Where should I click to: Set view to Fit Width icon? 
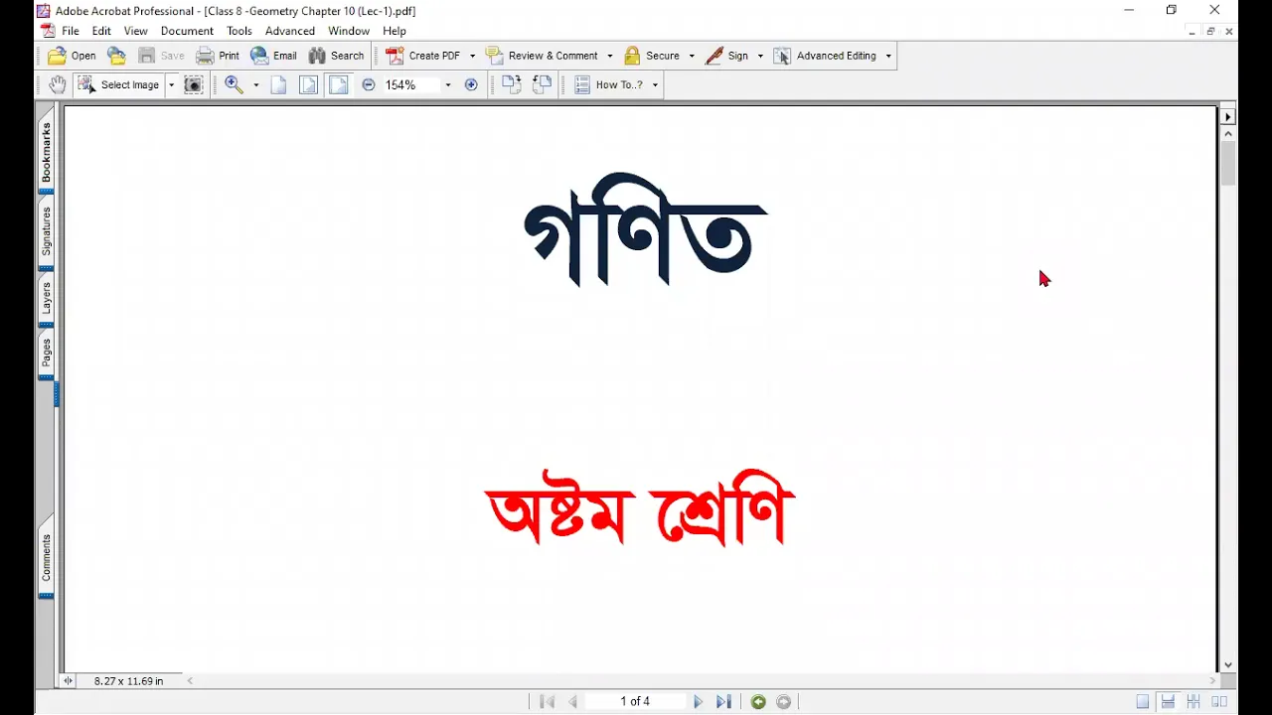(339, 84)
